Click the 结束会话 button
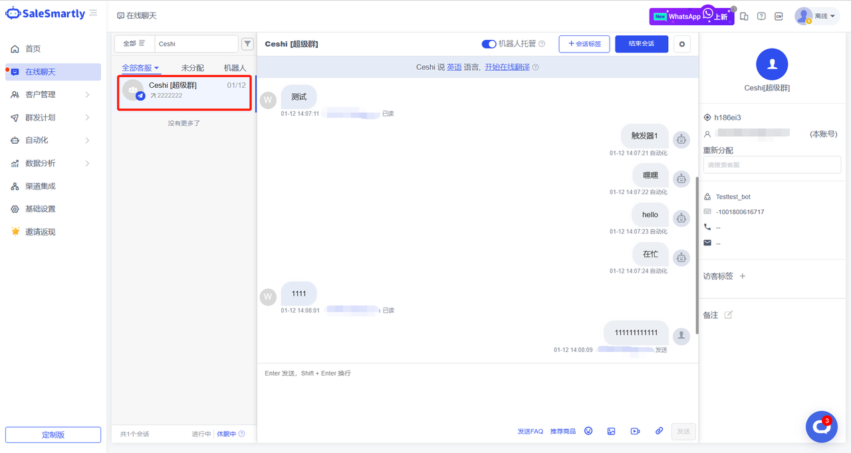Screen dimensions: 851x453 (641, 44)
